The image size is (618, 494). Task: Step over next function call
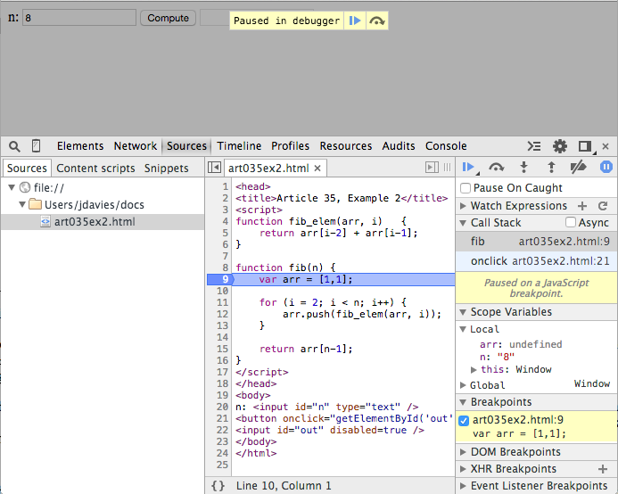coord(496,168)
